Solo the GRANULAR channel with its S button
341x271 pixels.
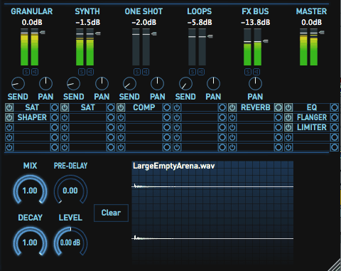pos(26,72)
